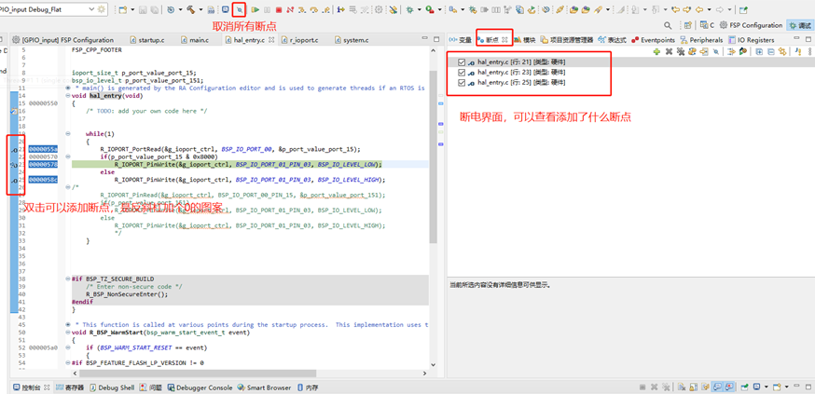Click Collapse All in Breakpoints view
Viewport: 815px width, 394px height.
click(771, 51)
